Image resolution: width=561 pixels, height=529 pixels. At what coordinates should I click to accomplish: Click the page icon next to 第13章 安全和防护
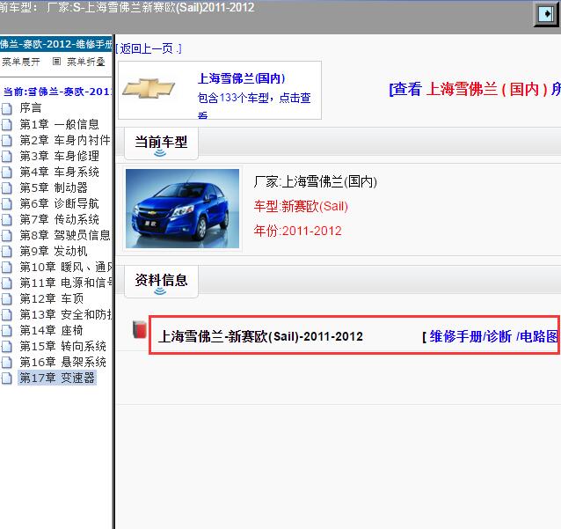7,314
